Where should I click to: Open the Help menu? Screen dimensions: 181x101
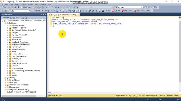[x=49, y=4]
